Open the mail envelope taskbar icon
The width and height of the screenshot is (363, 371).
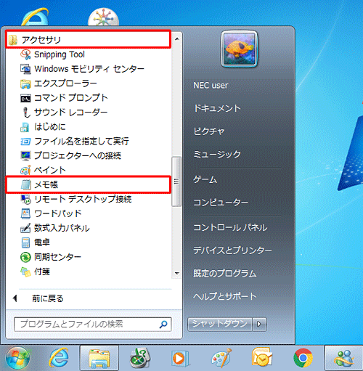(262, 358)
